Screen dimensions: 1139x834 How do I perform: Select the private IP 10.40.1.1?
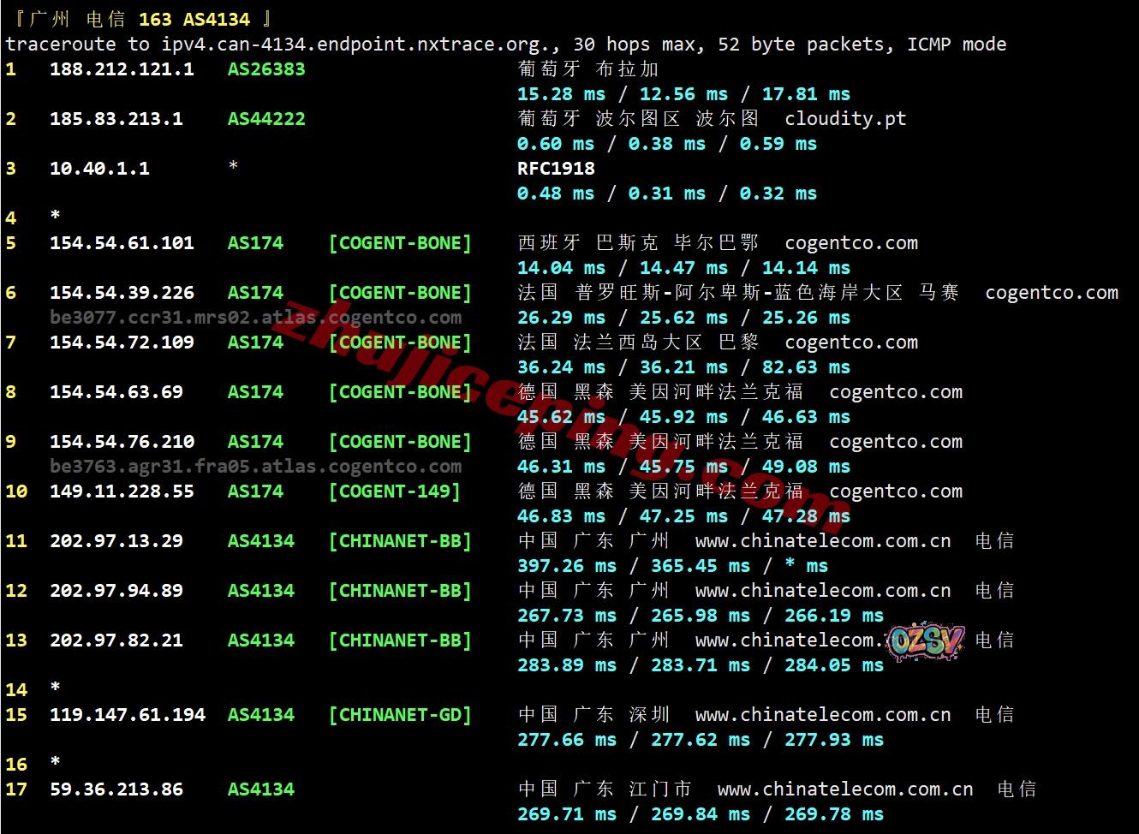pyautogui.click(x=99, y=169)
